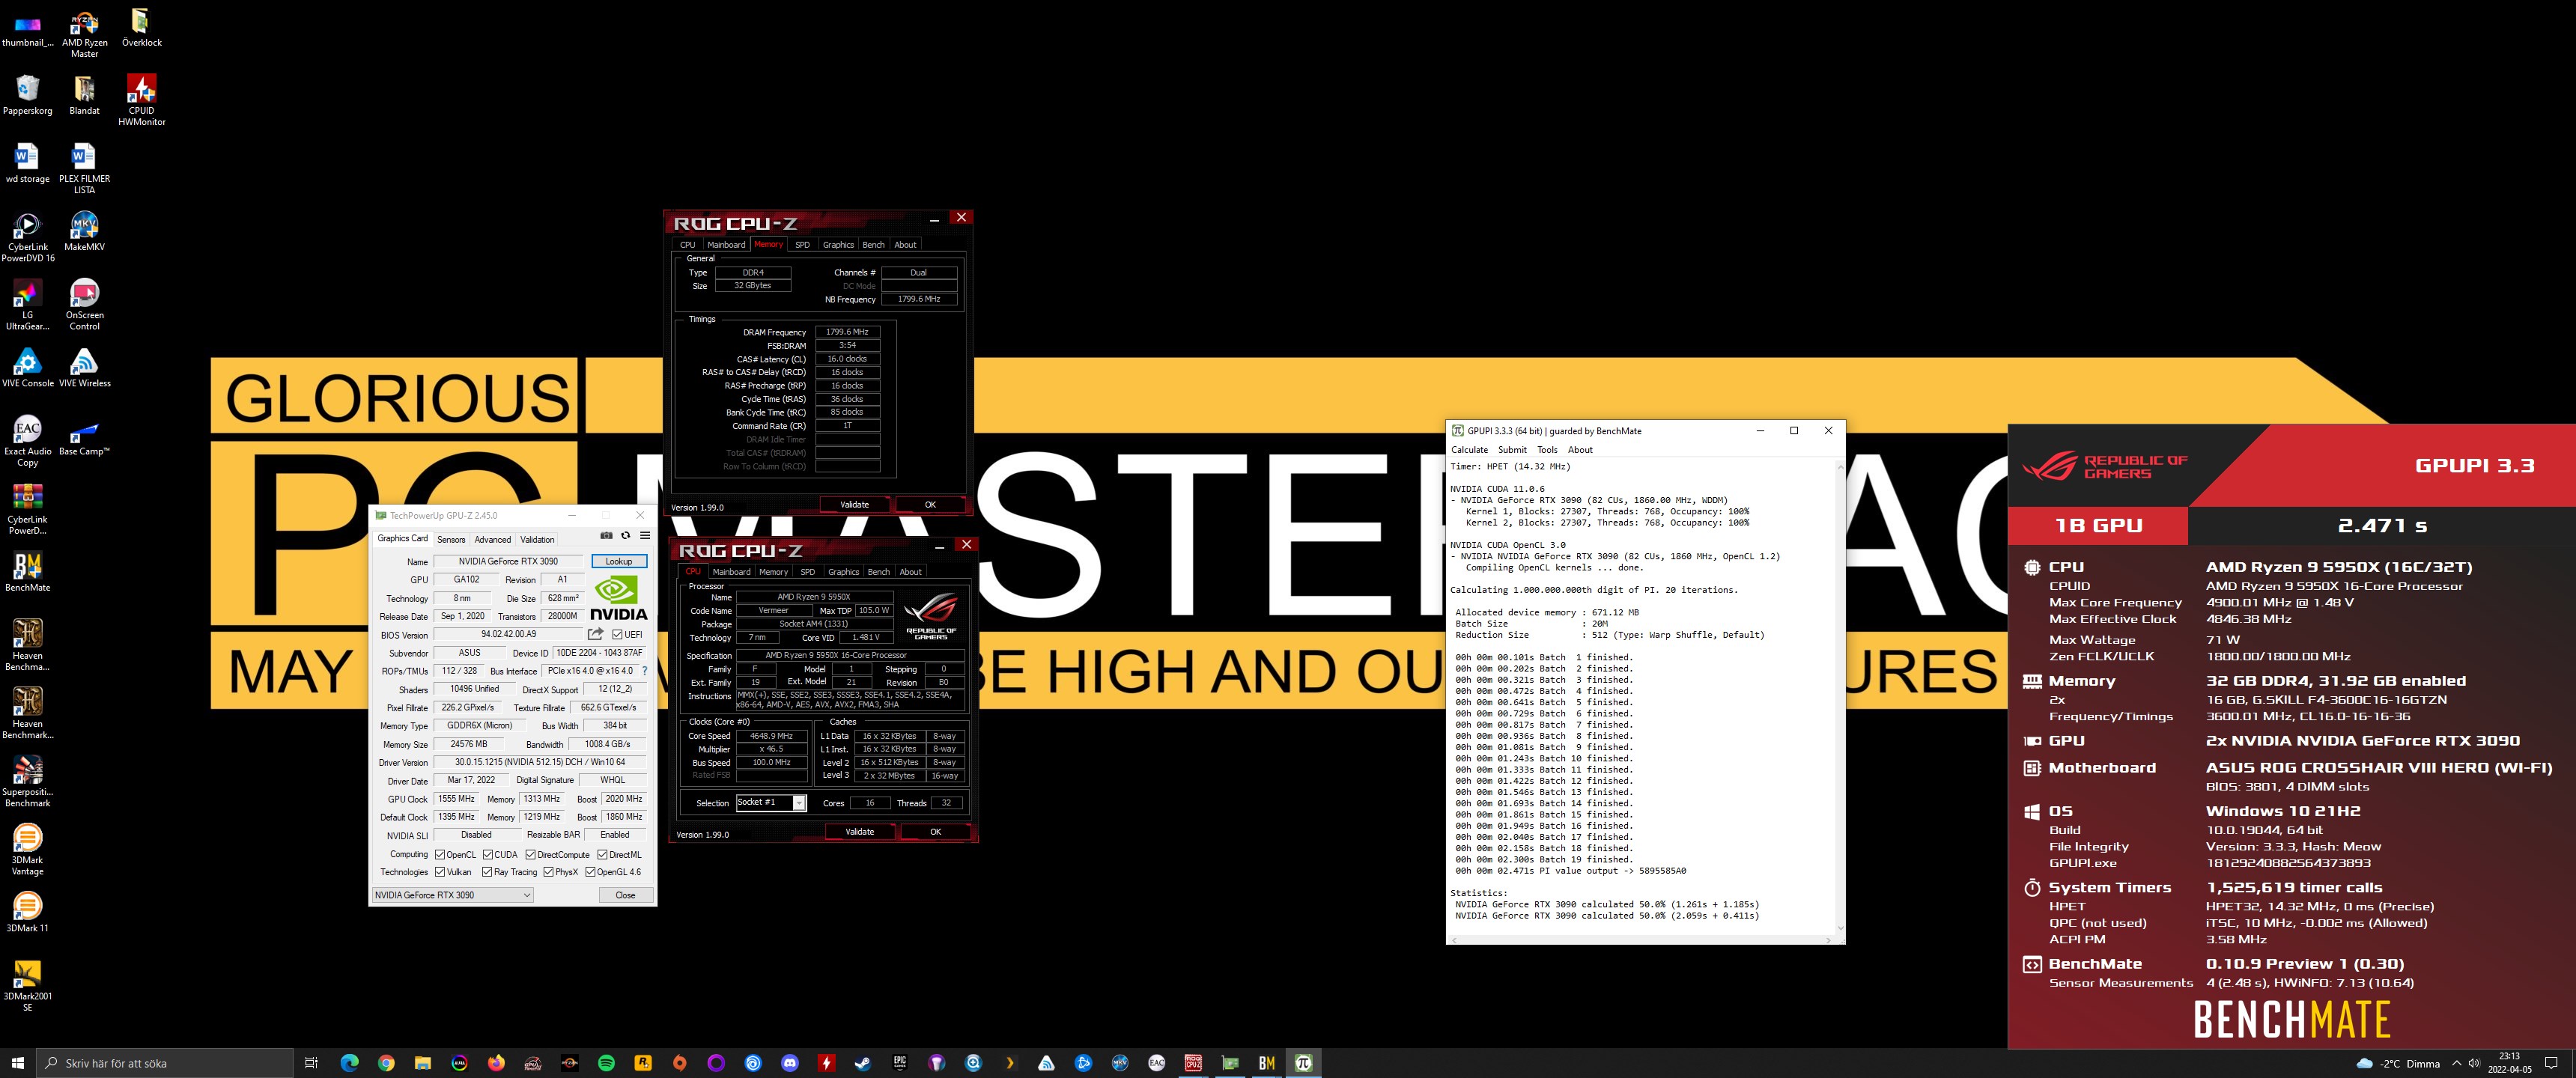This screenshot has height=1078, width=2576.
Task: Switch to the Validation tab in GPU-Z
Action: coord(537,540)
